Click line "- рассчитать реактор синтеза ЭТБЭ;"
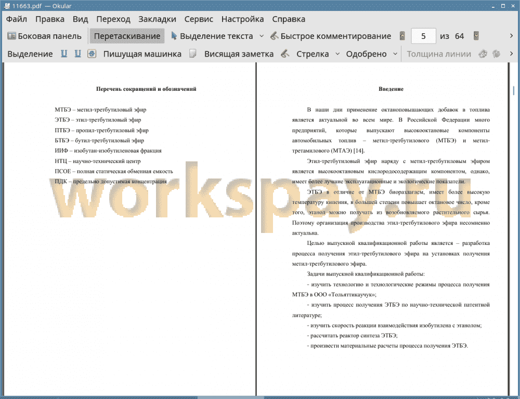 pyautogui.click(x=352, y=336)
